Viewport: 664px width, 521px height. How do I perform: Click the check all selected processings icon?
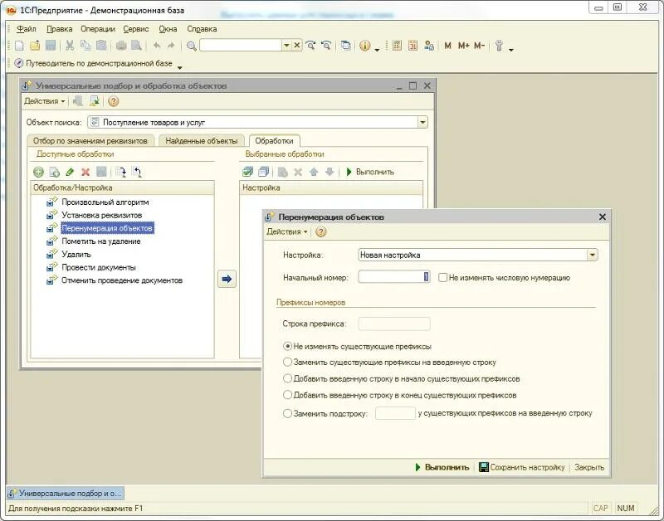(x=247, y=172)
